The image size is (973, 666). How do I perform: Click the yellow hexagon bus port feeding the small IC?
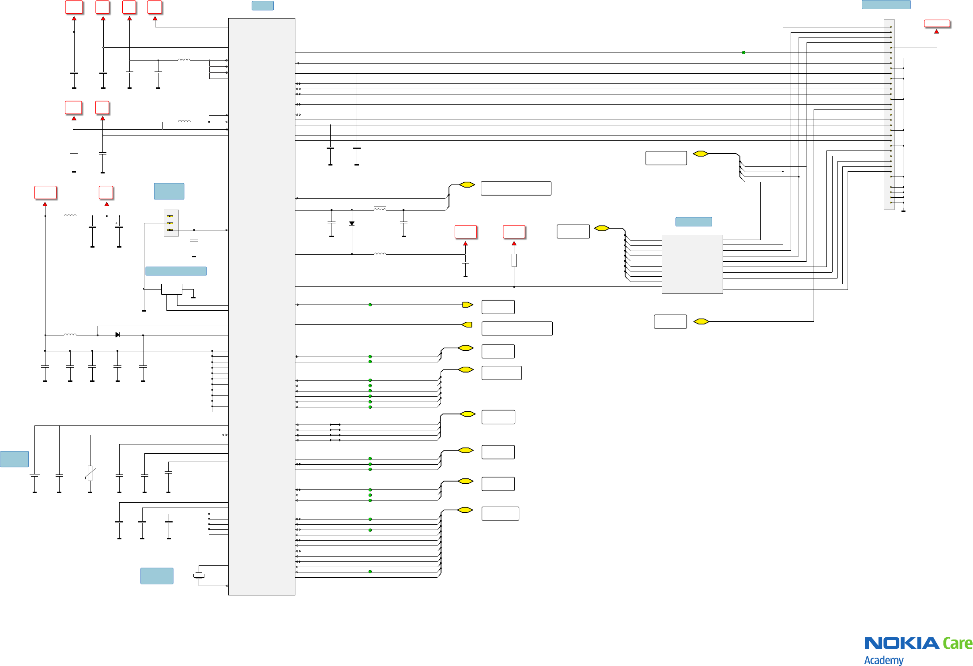pos(602,228)
